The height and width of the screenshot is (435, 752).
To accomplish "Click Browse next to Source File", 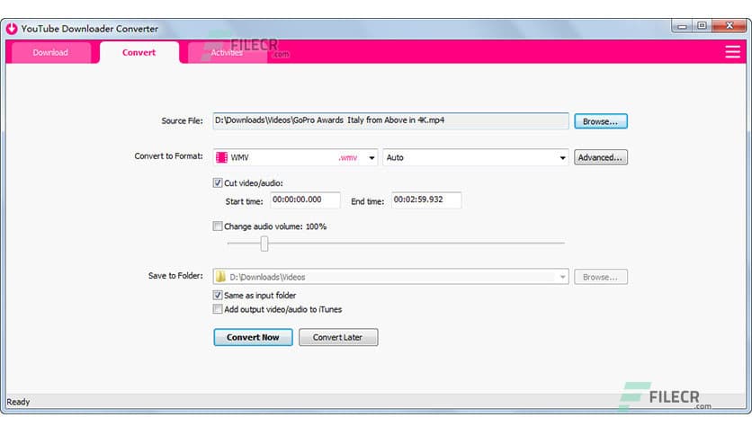I will point(601,121).
